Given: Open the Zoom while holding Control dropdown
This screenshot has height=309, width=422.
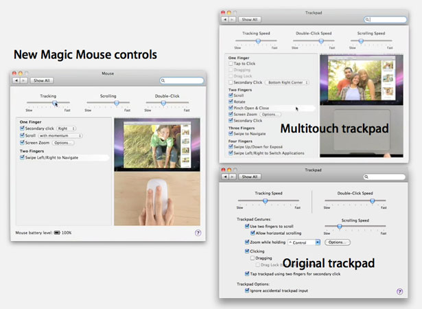Looking at the screenshot, I should tap(304, 242).
